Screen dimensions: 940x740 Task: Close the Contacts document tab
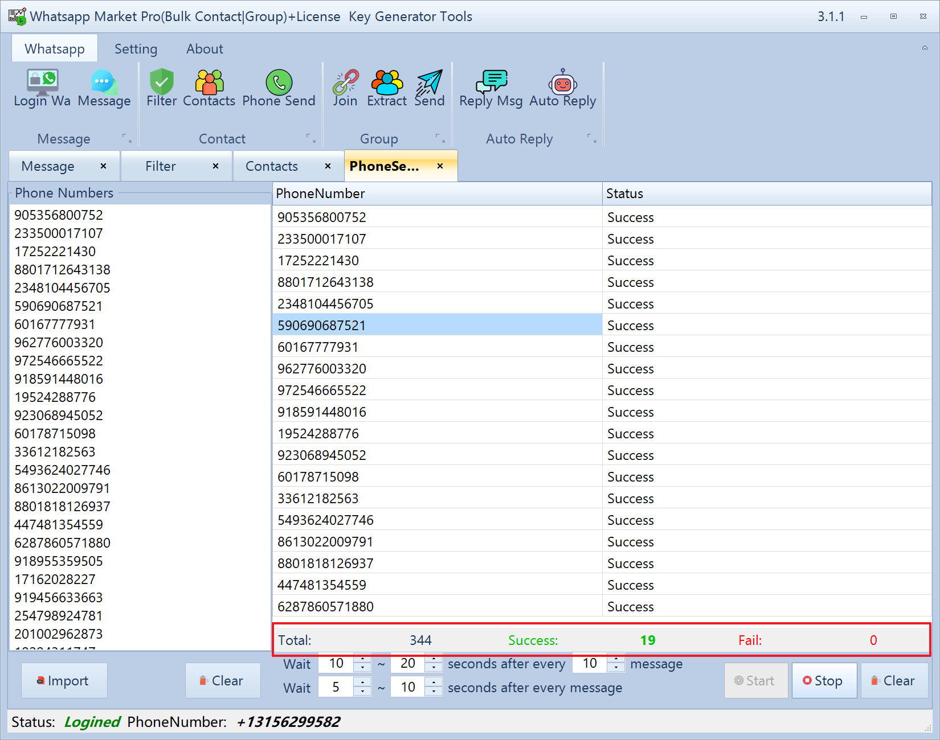click(328, 166)
